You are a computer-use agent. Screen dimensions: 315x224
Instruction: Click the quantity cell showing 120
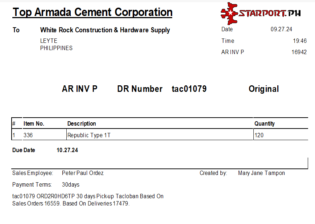(259, 135)
